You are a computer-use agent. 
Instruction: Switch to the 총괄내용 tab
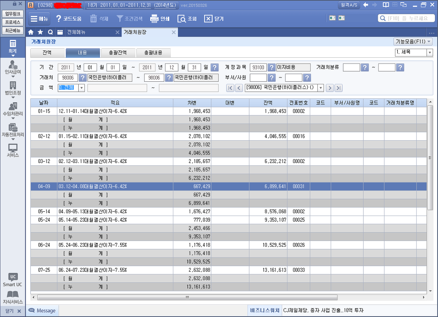pos(154,53)
